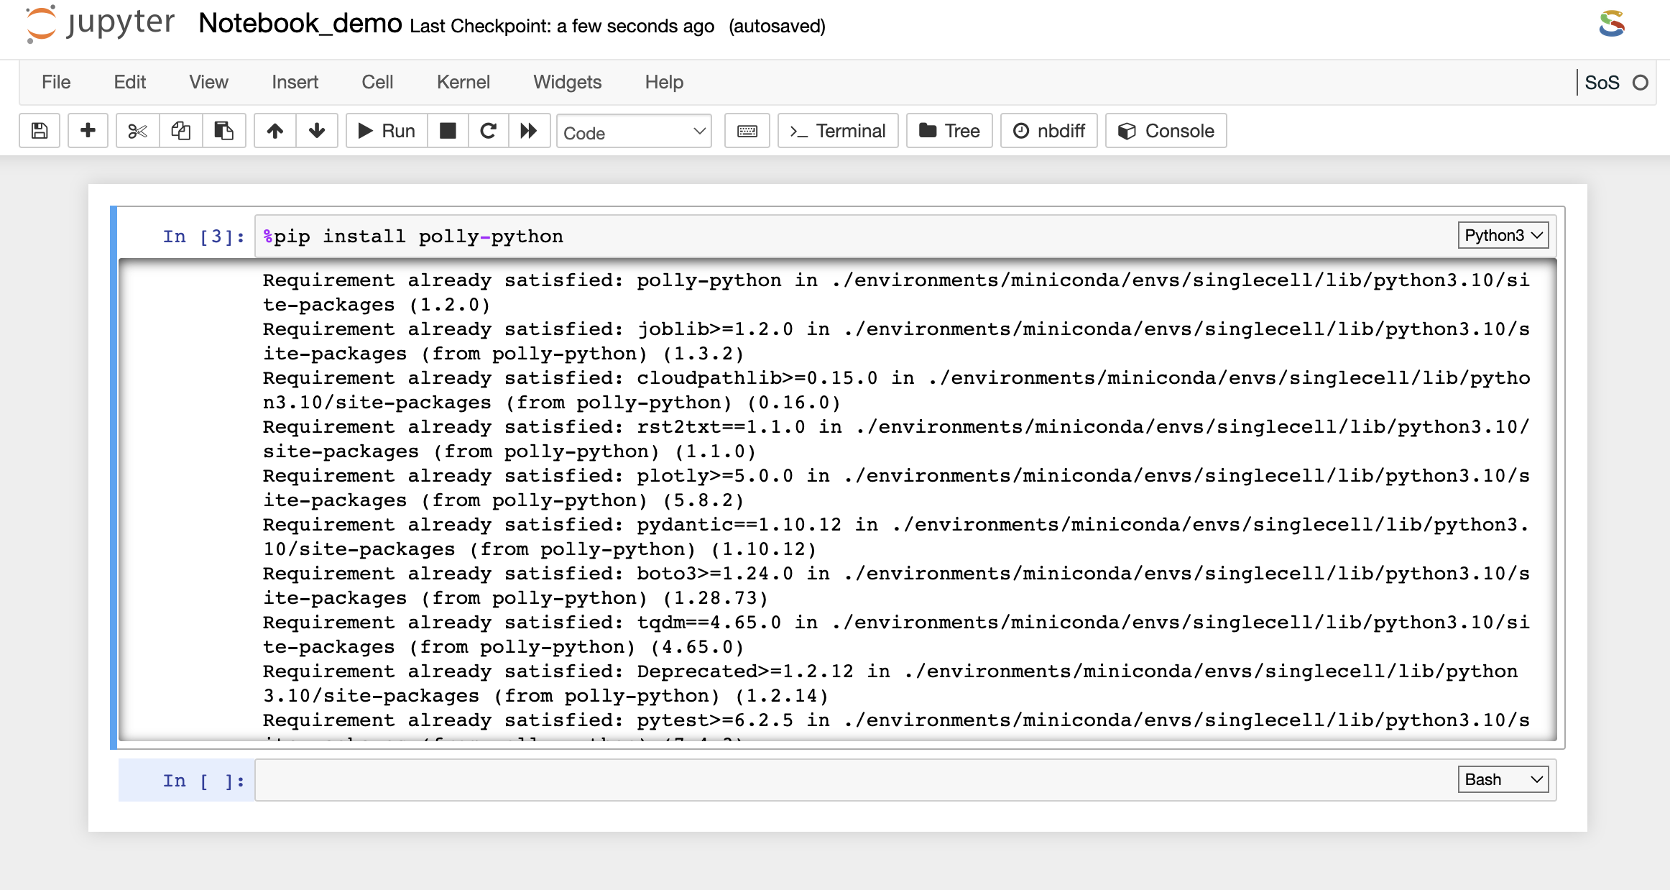The image size is (1670, 890).
Task: Restart the kernel icon
Action: [489, 131]
